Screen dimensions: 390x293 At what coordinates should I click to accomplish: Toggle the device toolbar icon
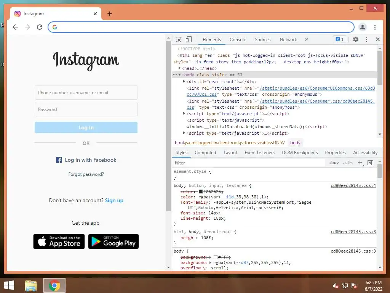[x=189, y=39]
